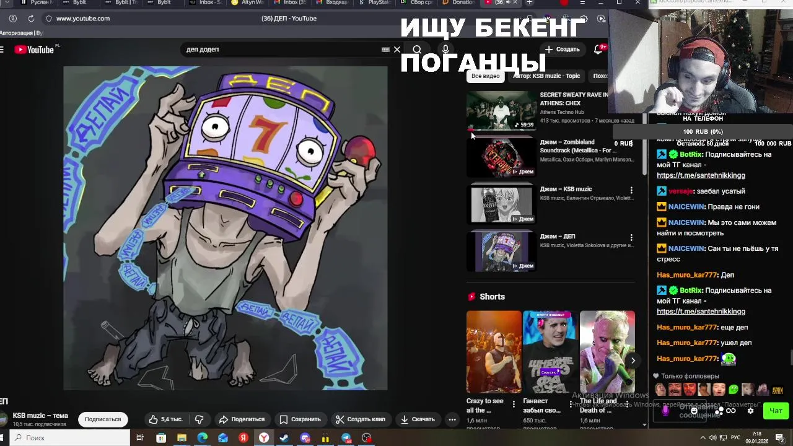Open options for the Crazy to see short
The image size is (793, 446).
(x=514, y=404)
